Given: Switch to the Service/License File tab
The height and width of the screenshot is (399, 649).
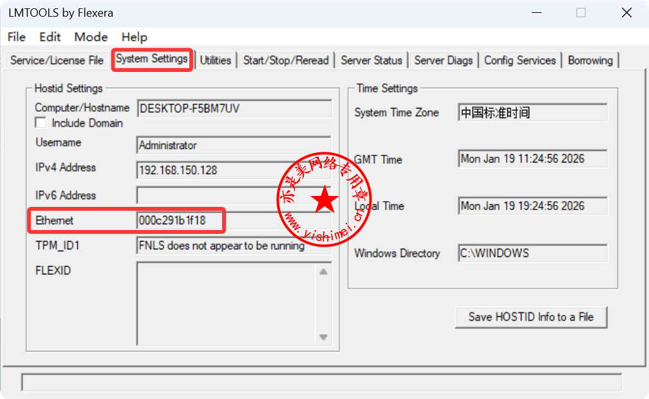Looking at the screenshot, I should 57,60.
